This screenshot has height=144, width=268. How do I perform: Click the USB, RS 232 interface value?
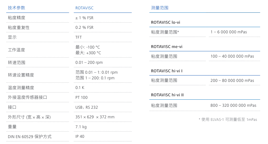[x=86, y=107]
